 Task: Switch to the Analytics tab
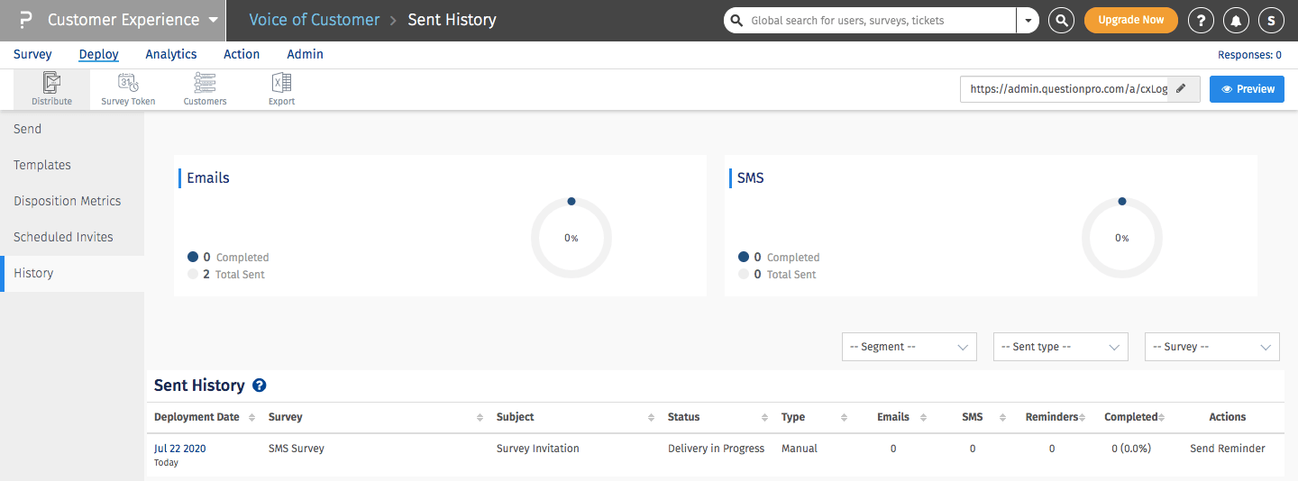[171, 54]
